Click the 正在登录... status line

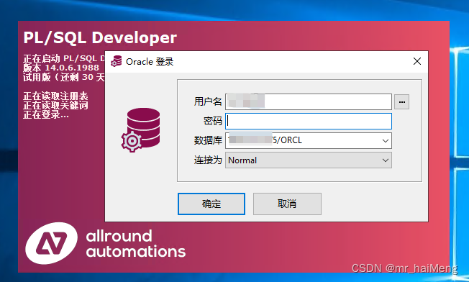(x=46, y=114)
